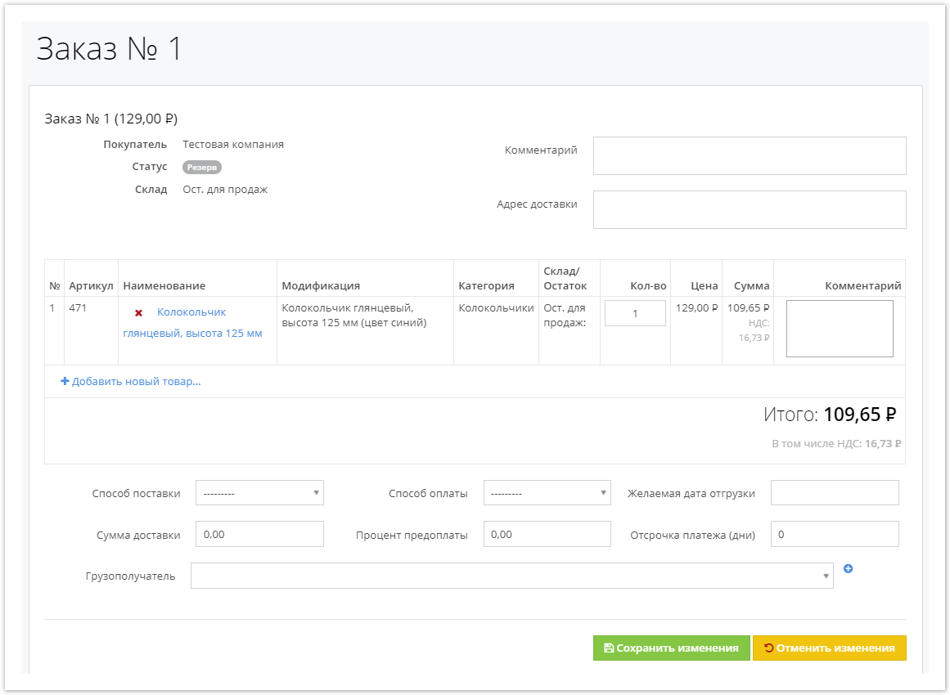The width and height of the screenshot is (950, 695).
Task: Save changes with Сохранить изменения button
Action: point(671,648)
